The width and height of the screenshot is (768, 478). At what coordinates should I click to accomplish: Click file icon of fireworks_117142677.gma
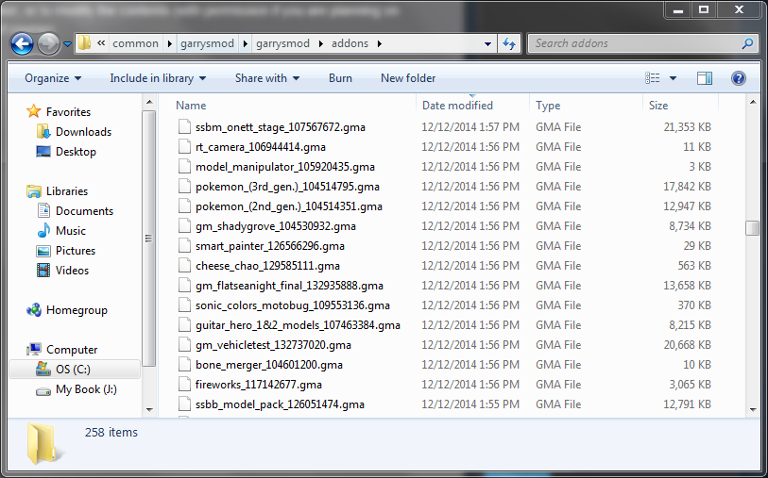184,384
